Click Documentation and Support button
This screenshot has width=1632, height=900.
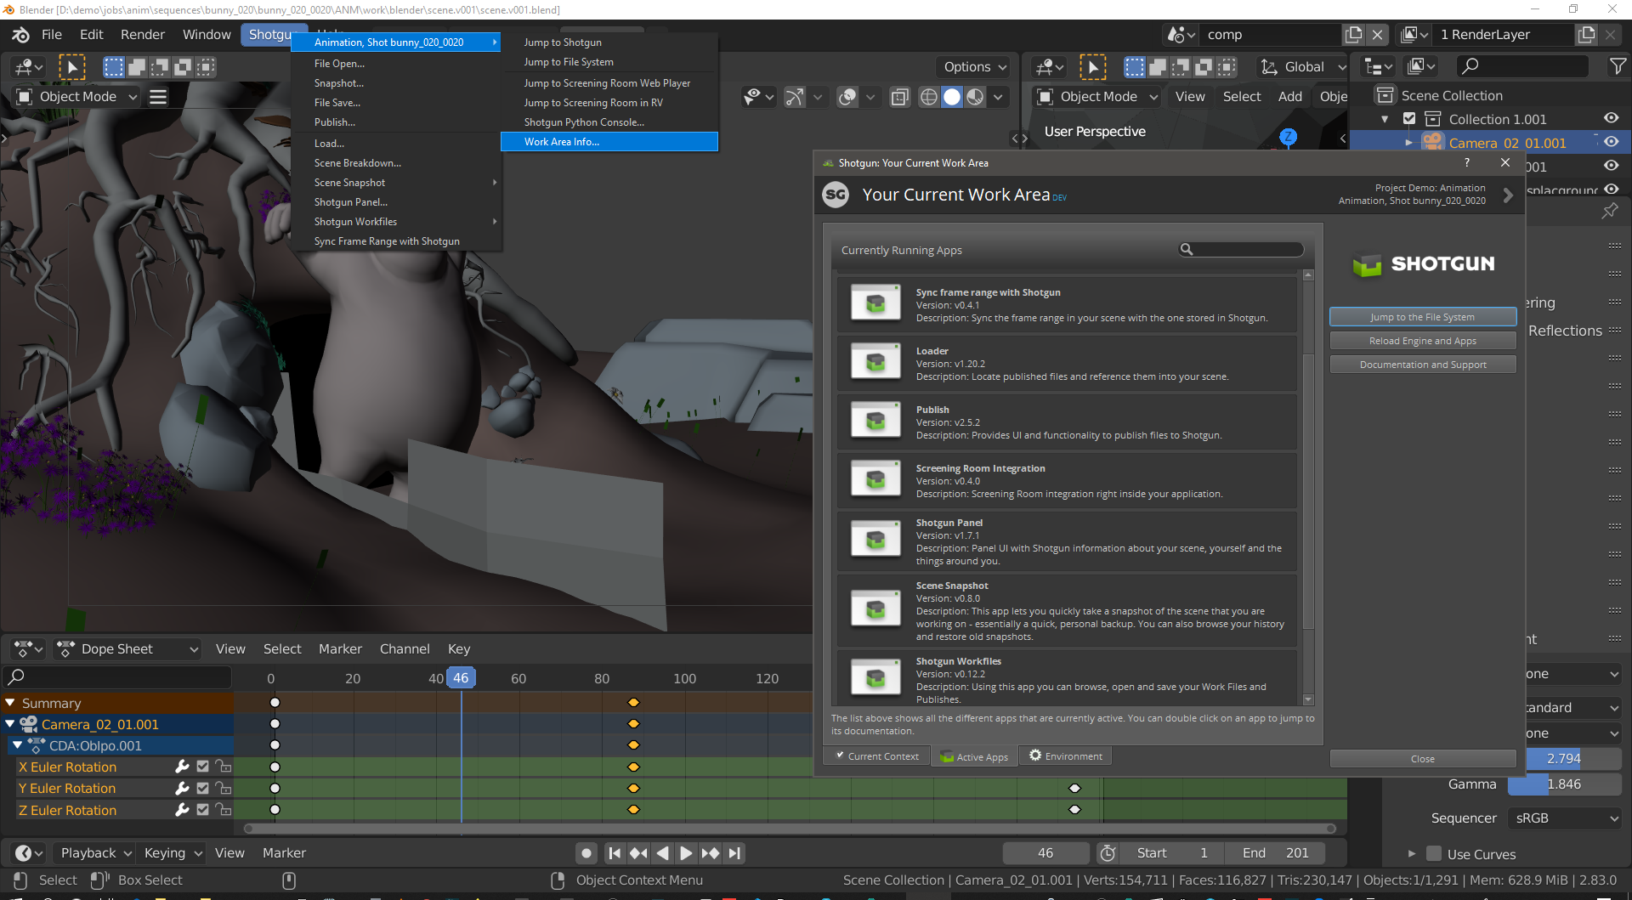coord(1423,365)
